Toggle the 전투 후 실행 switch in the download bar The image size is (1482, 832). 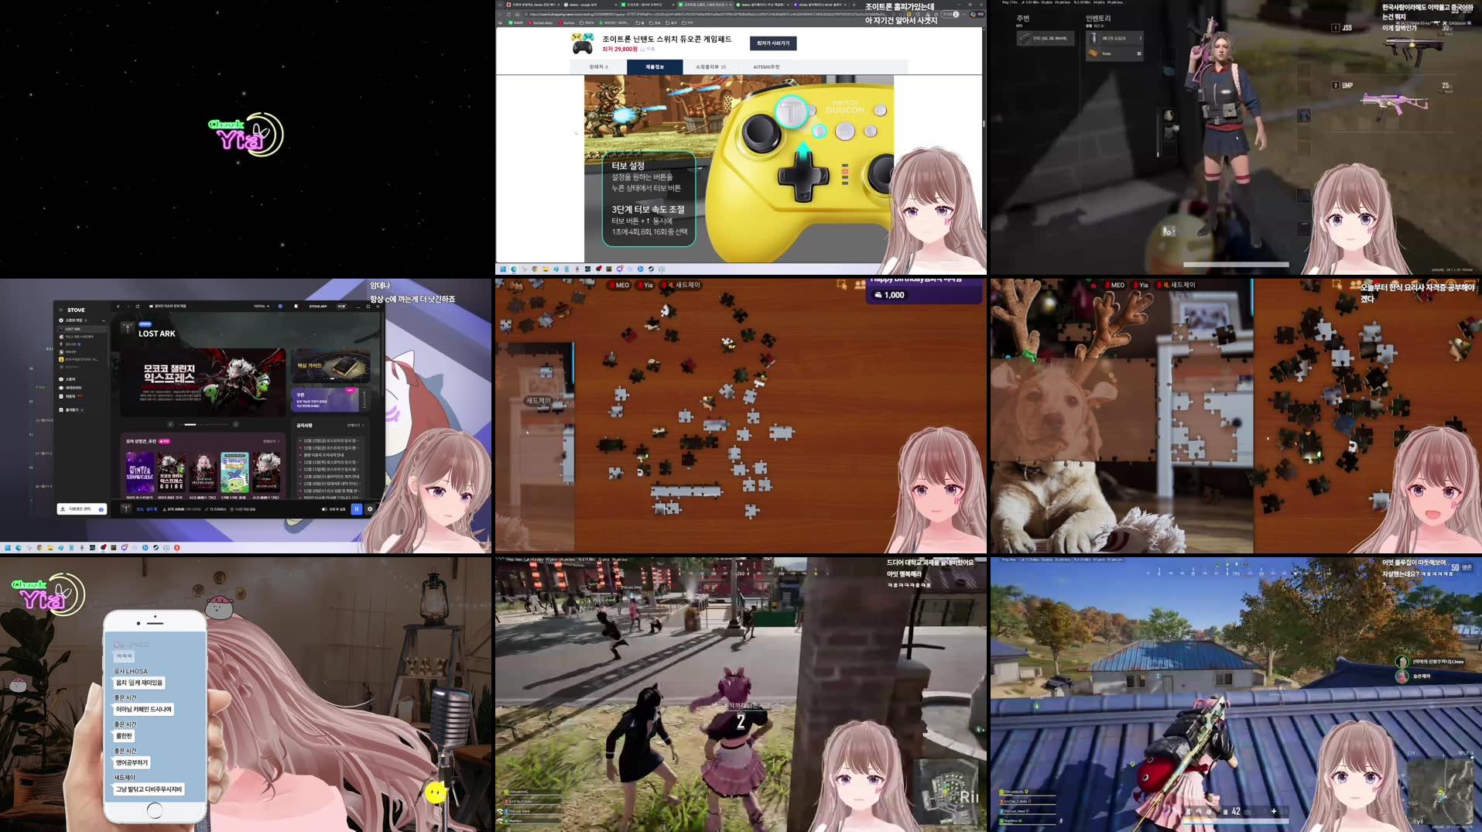[324, 508]
